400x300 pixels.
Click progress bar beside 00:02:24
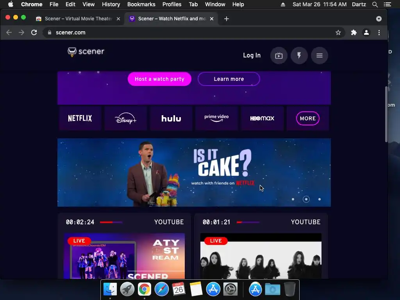111,222
